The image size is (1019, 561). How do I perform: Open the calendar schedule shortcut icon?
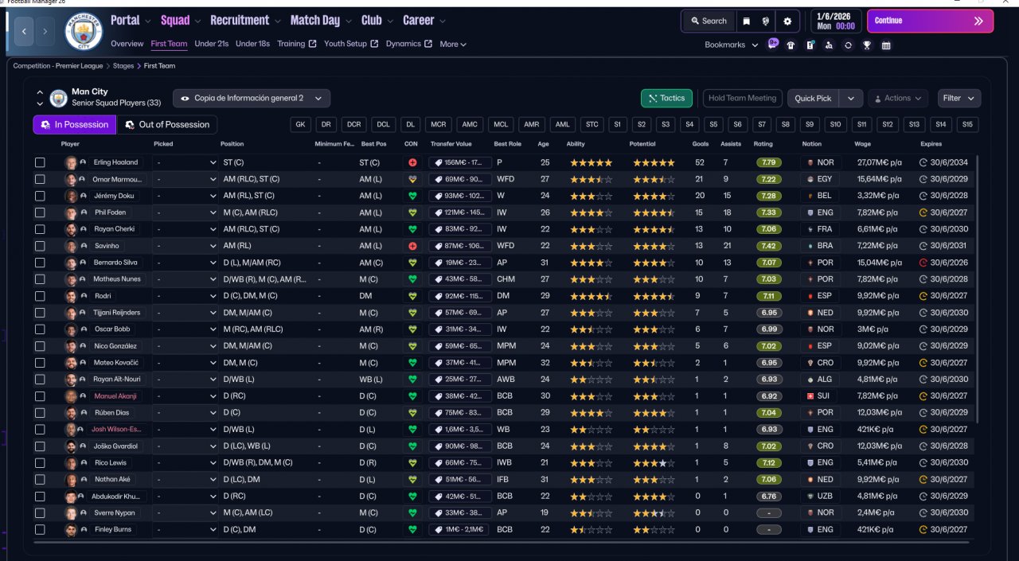[x=886, y=45]
